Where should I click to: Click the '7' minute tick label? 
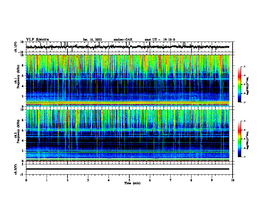(x=171, y=180)
